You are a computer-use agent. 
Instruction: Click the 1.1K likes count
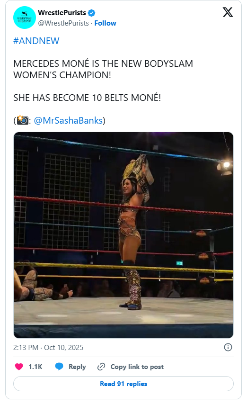(35, 367)
